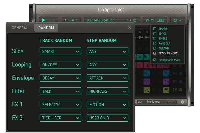Select the yellow talk filter lips step
This screenshot has width=200, height=133.
tap(166, 90)
